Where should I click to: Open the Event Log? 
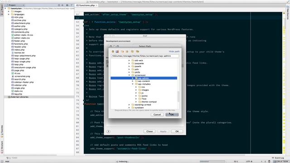[278, 158]
